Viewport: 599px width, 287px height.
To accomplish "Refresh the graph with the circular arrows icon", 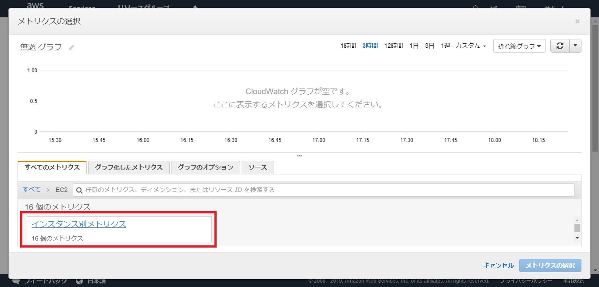I will (x=560, y=46).
